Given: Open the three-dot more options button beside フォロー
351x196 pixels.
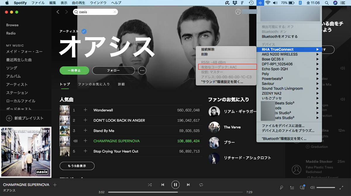Looking at the screenshot, I should [142, 71].
